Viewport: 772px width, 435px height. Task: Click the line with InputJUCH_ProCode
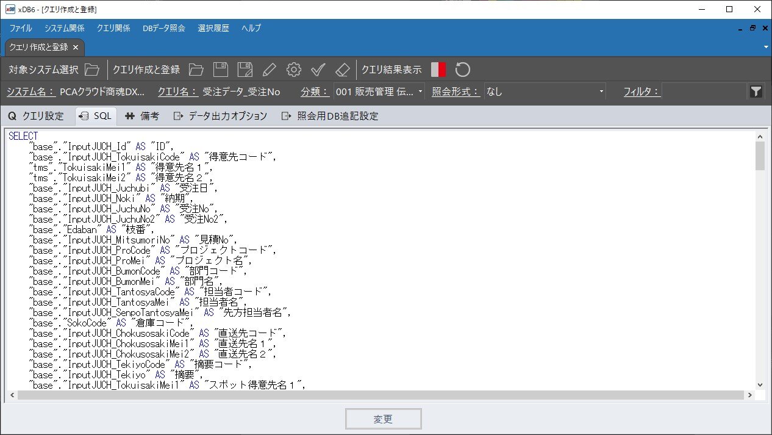(152, 250)
